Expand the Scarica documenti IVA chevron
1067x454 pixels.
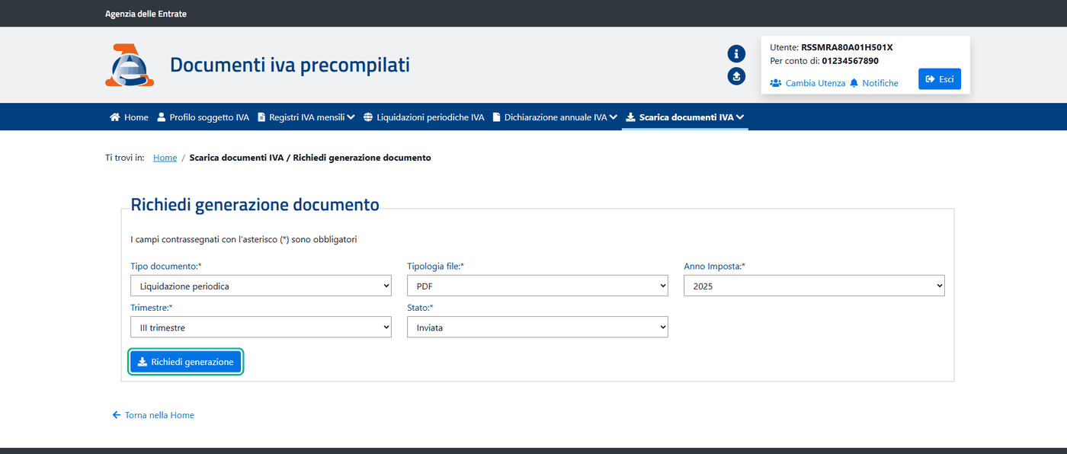coord(740,117)
